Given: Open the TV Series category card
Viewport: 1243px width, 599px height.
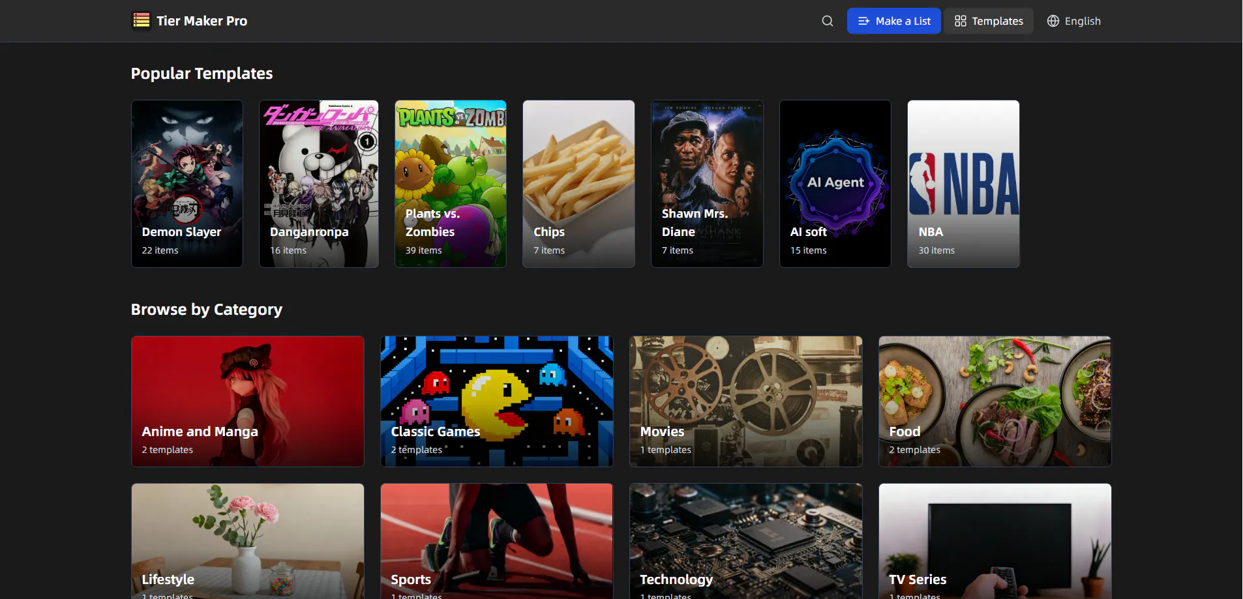Looking at the screenshot, I should (995, 541).
